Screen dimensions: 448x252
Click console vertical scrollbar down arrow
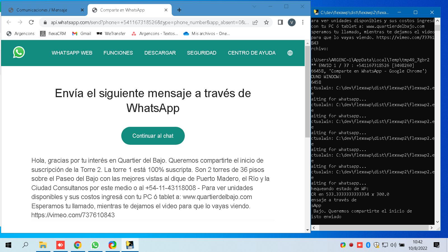pos(438,222)
